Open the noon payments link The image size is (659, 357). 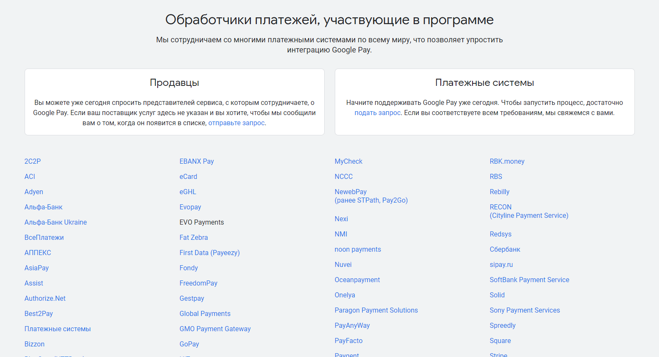[358, 250]
